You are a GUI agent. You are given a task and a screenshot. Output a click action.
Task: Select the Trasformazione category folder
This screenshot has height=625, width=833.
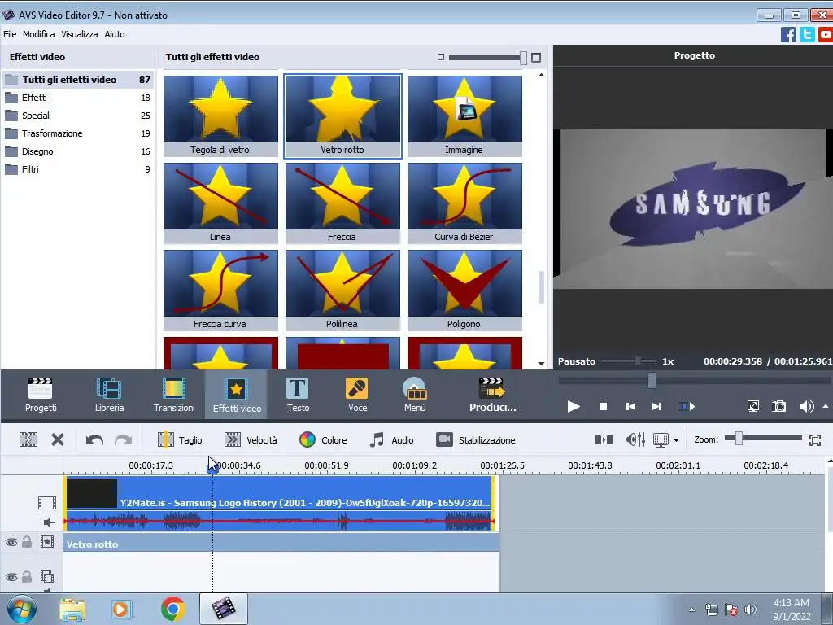coord(78,133)
